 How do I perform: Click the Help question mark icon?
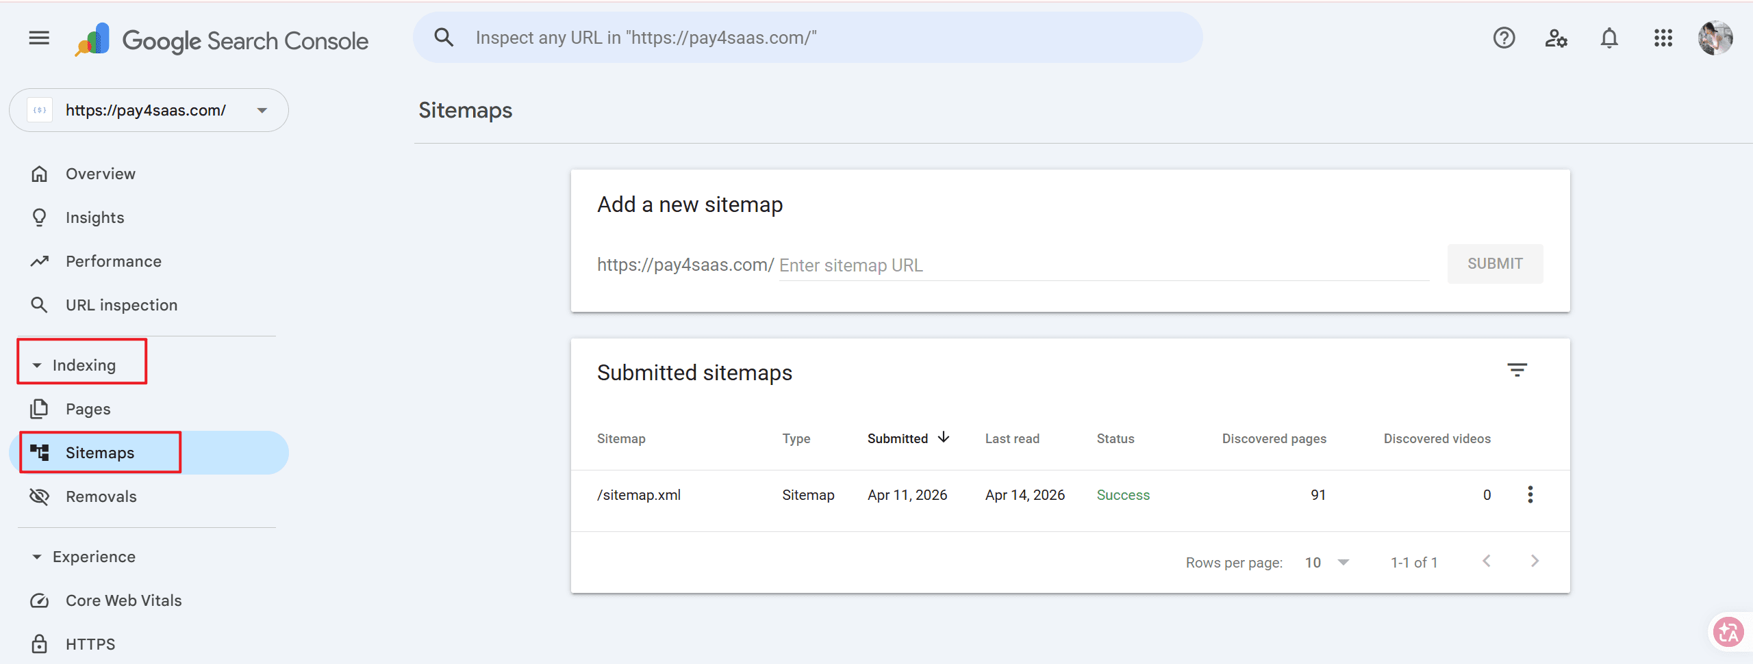[x=1504, y=38]
